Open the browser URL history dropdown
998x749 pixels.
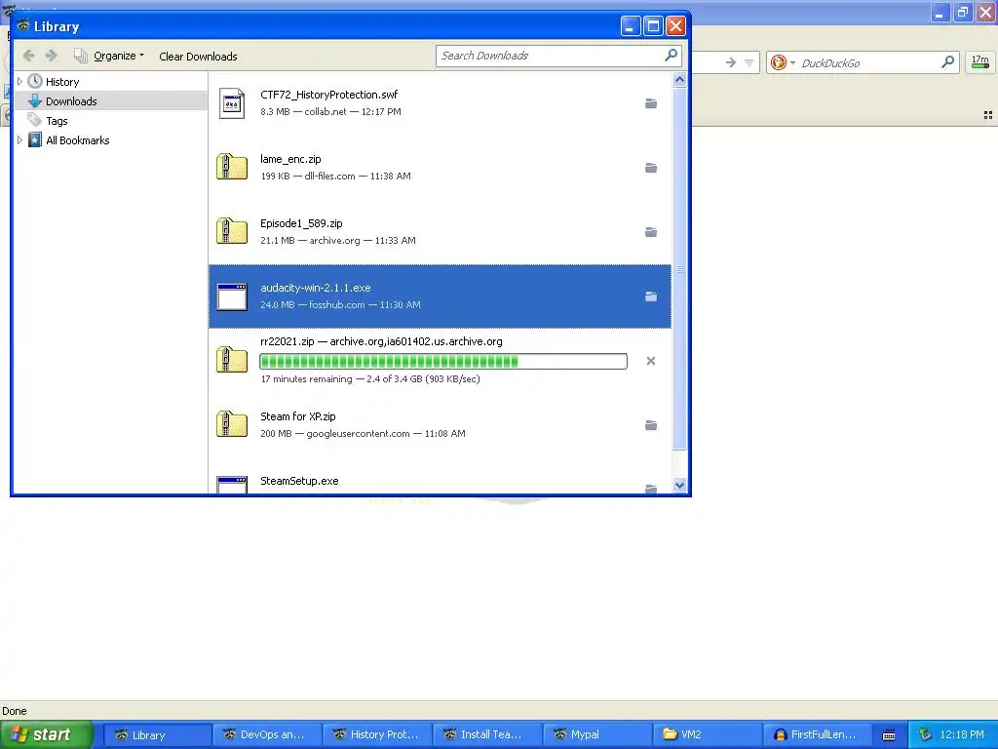[749, 62]
